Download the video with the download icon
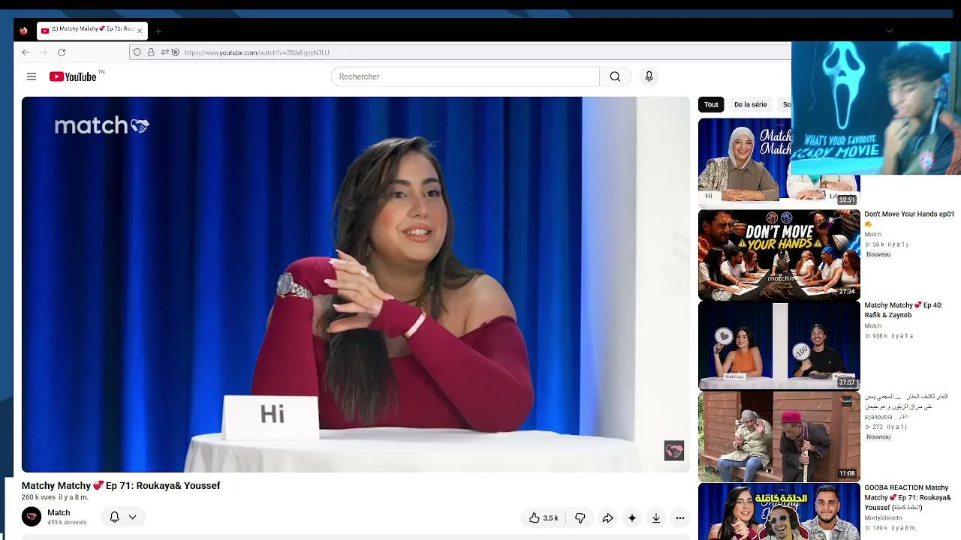961x540 pixels. tap(656, 517)
